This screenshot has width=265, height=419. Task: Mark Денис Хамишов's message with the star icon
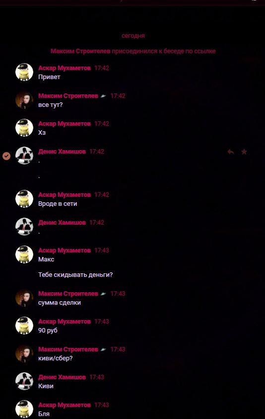click(244, 152)
